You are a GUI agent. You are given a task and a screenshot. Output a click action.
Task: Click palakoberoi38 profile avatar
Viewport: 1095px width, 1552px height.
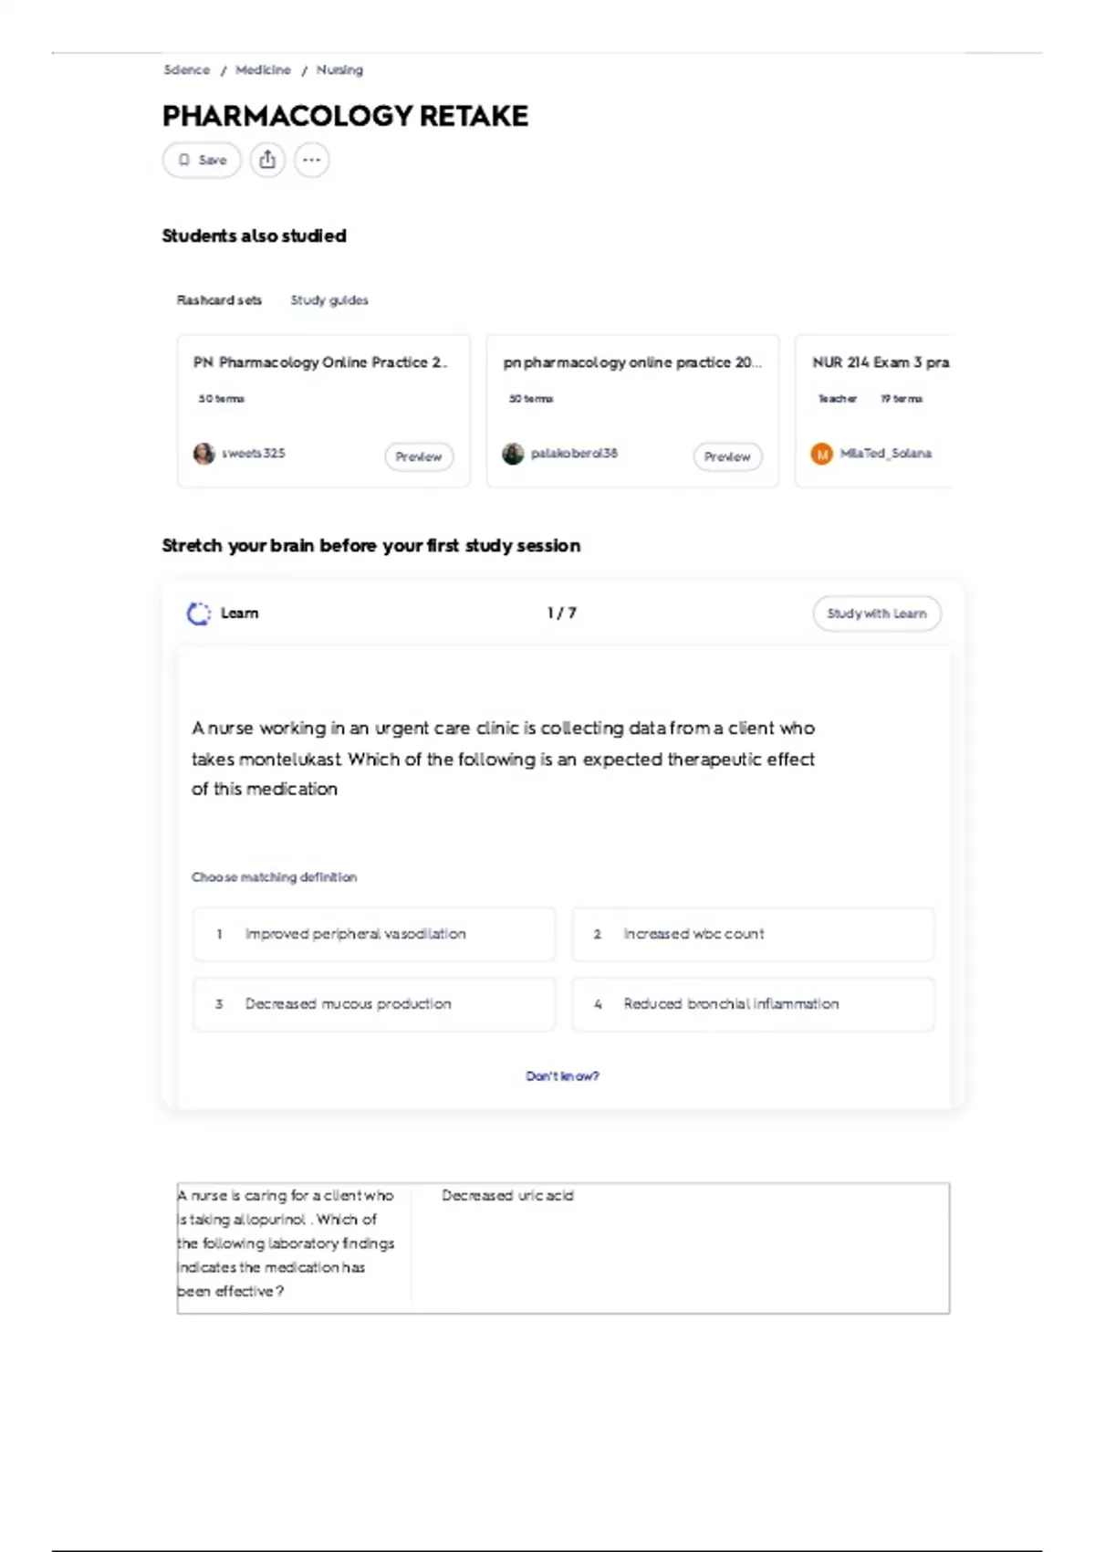click(x=513, y=454)
